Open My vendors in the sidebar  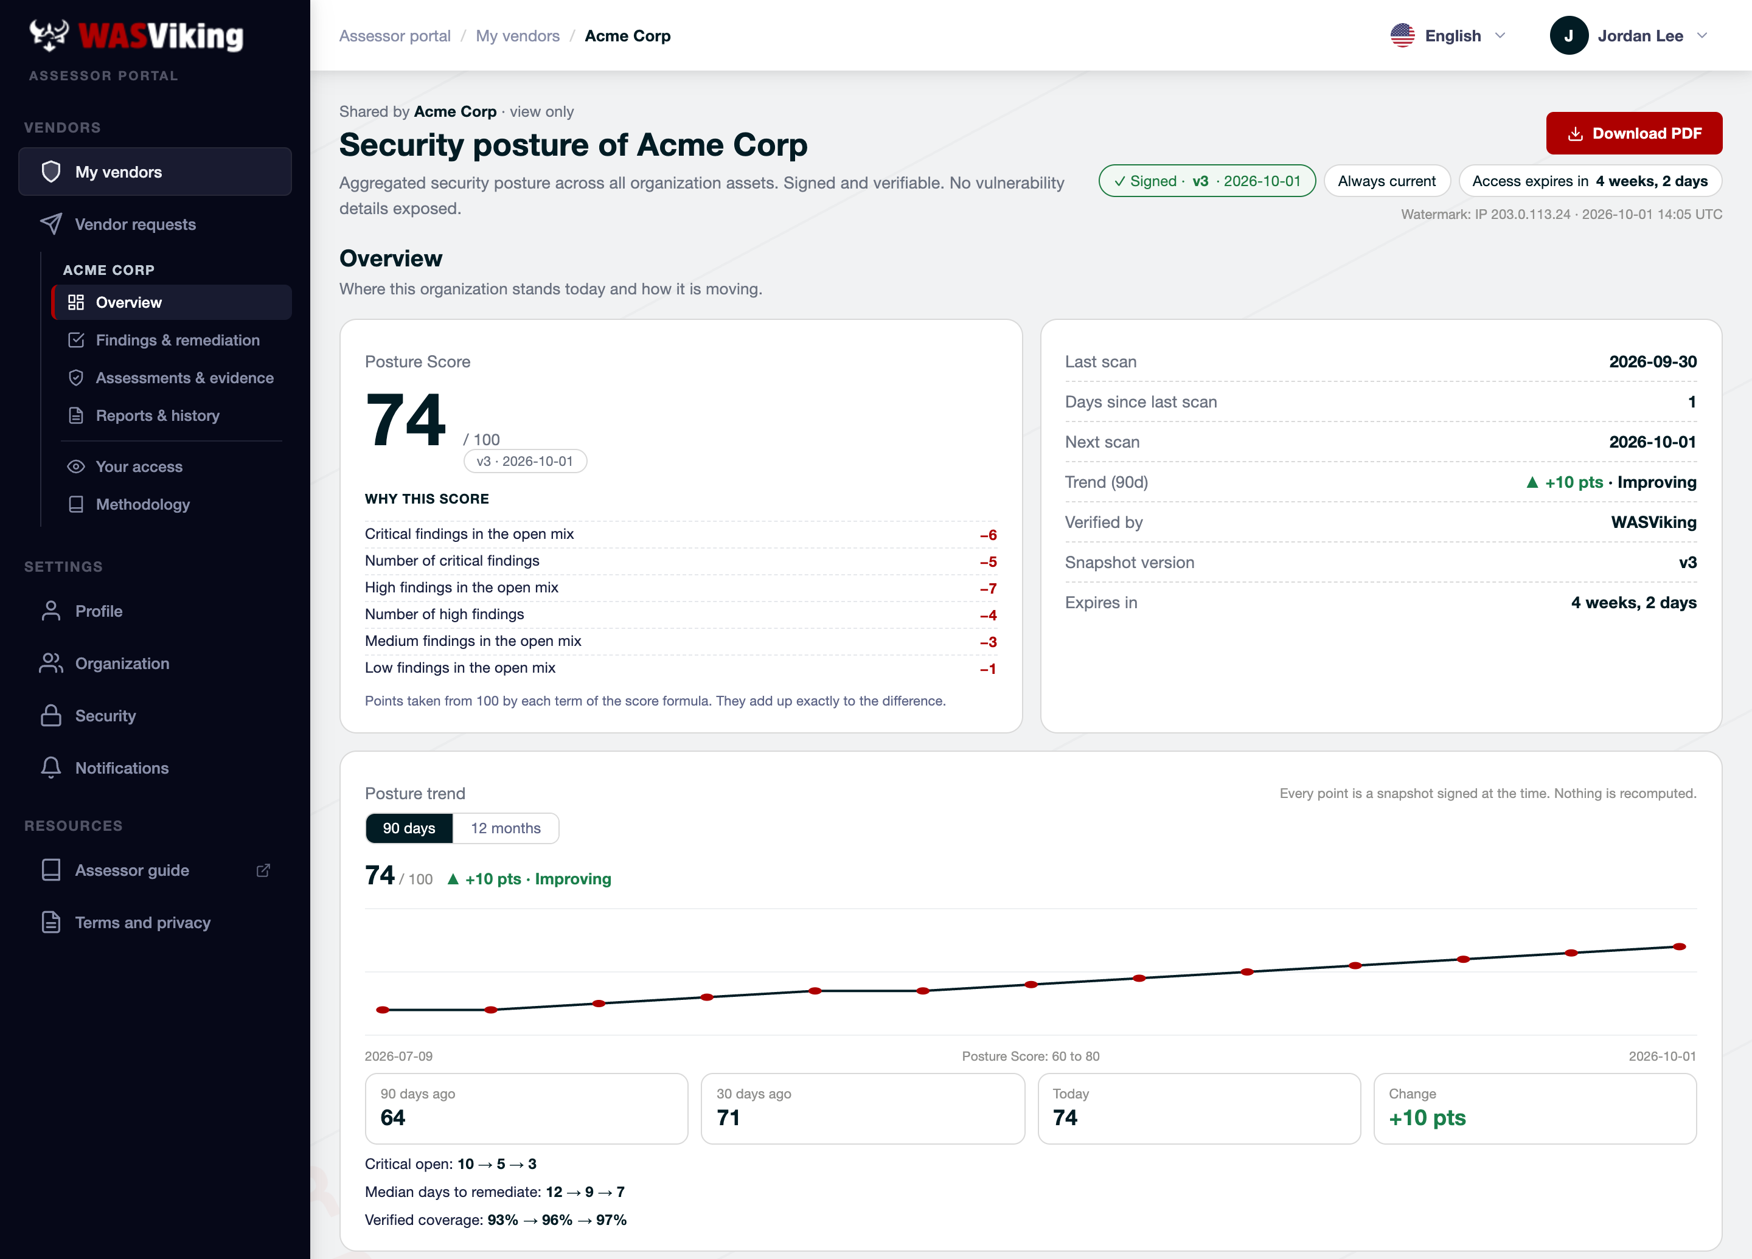coord(155,172)
